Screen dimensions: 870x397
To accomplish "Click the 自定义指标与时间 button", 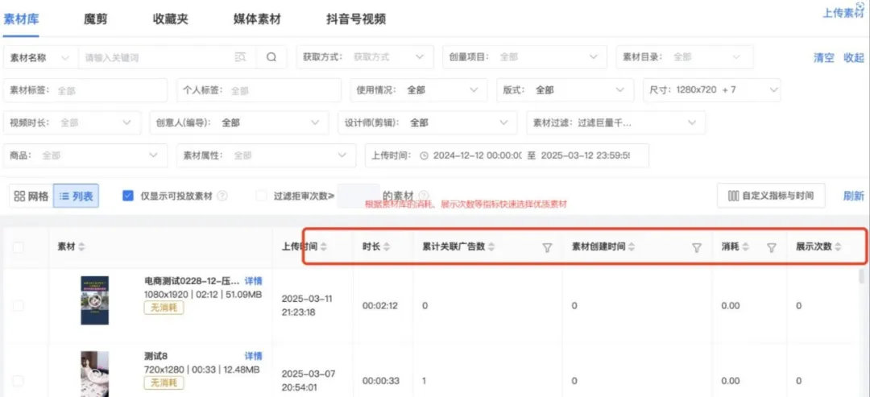I will pos(770,196).
